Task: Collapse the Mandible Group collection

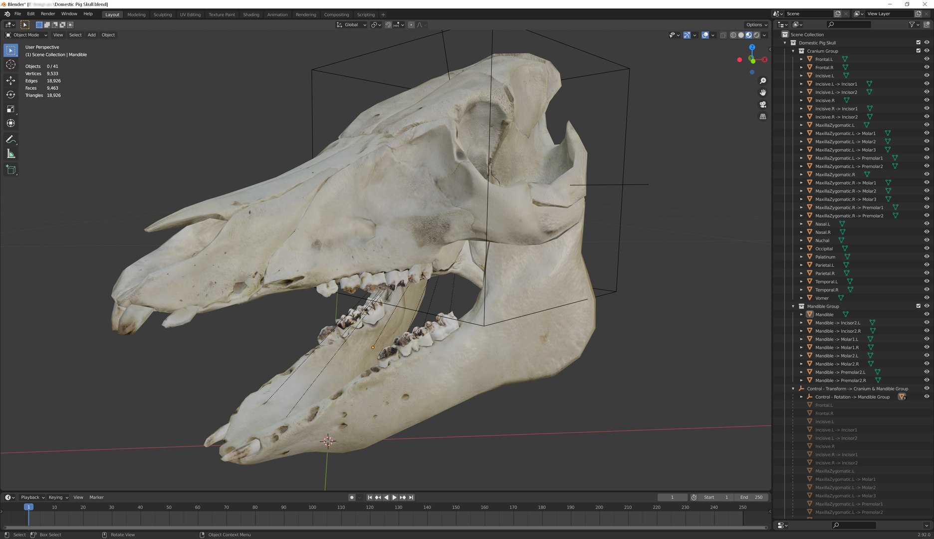Action: tap(793, 306)
